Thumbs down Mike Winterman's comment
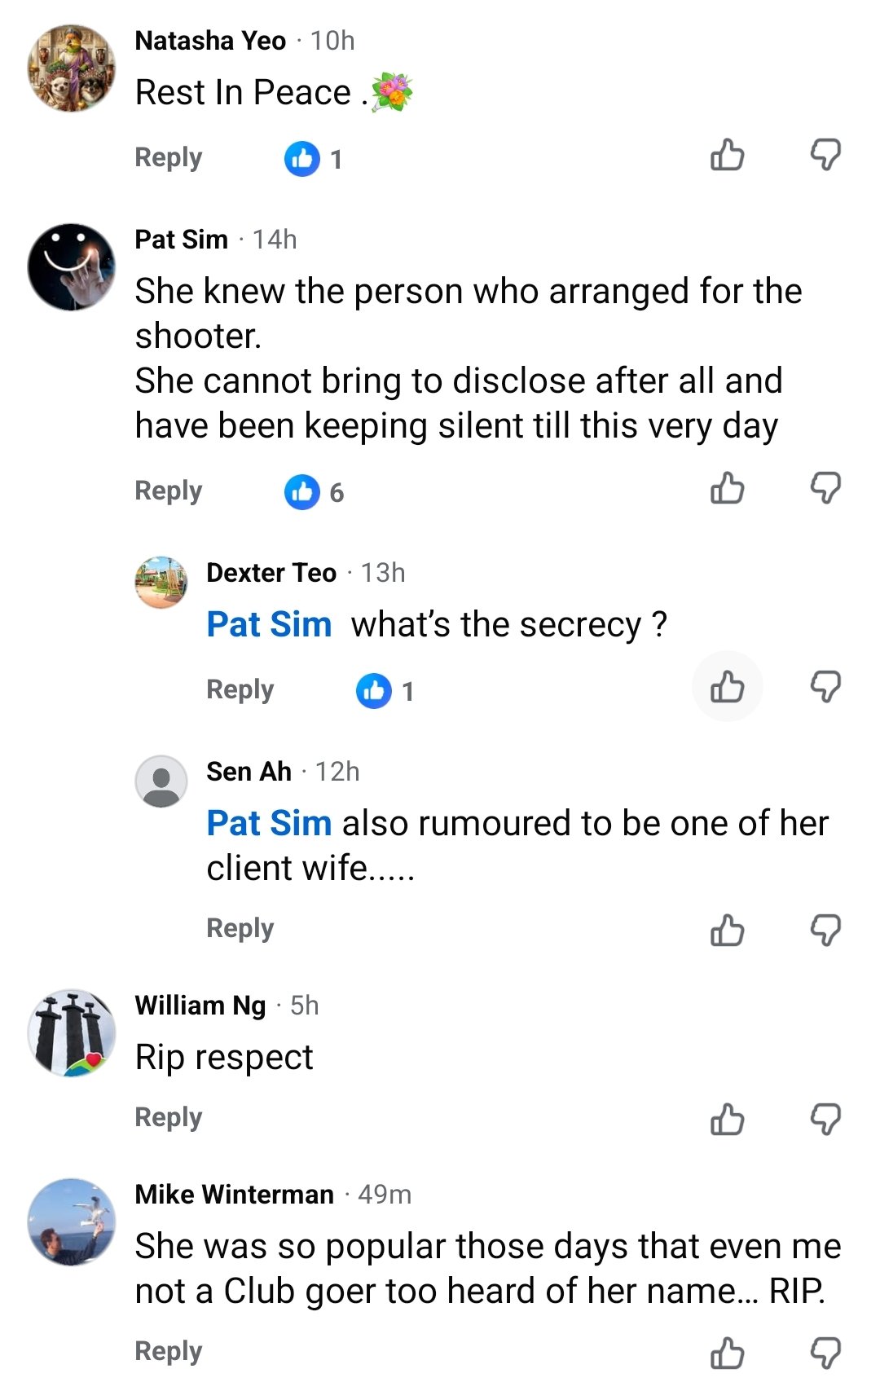The image size is (880, 1391). coord(825,1353)
